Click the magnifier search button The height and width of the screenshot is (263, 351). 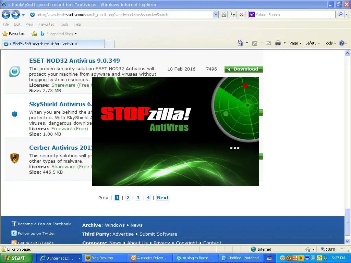point(340,15)
